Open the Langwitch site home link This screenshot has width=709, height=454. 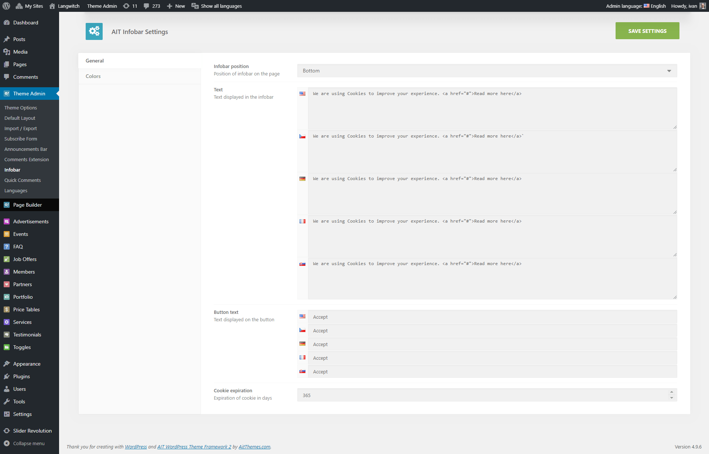click(64, 6)
